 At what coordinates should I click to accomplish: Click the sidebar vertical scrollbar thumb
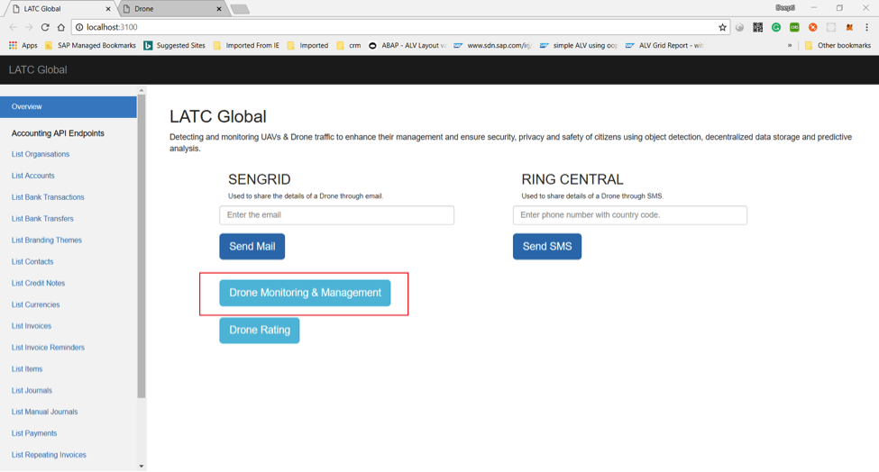point(142,246)
